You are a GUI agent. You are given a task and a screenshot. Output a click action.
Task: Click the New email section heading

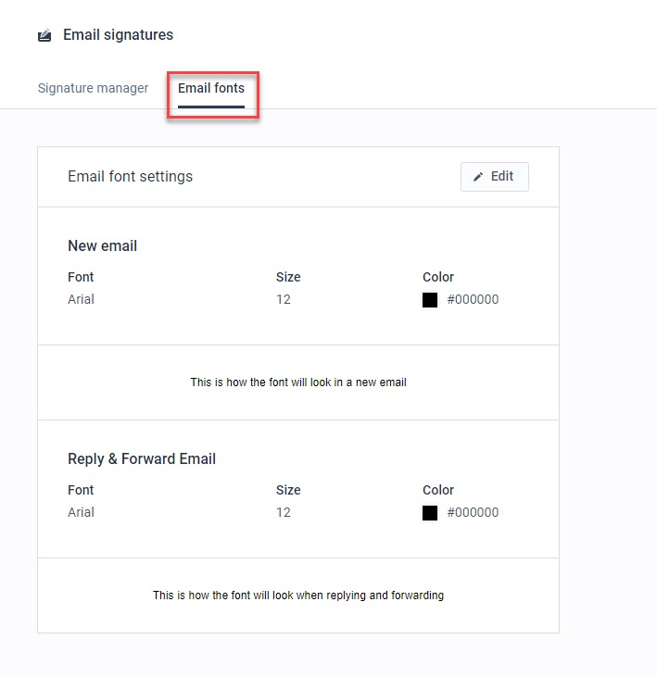pos(102,245)
